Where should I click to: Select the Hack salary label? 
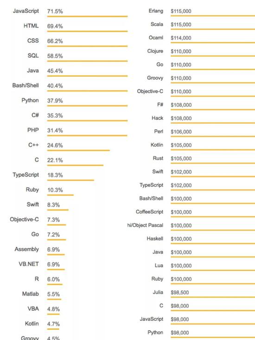coord(157,118)
